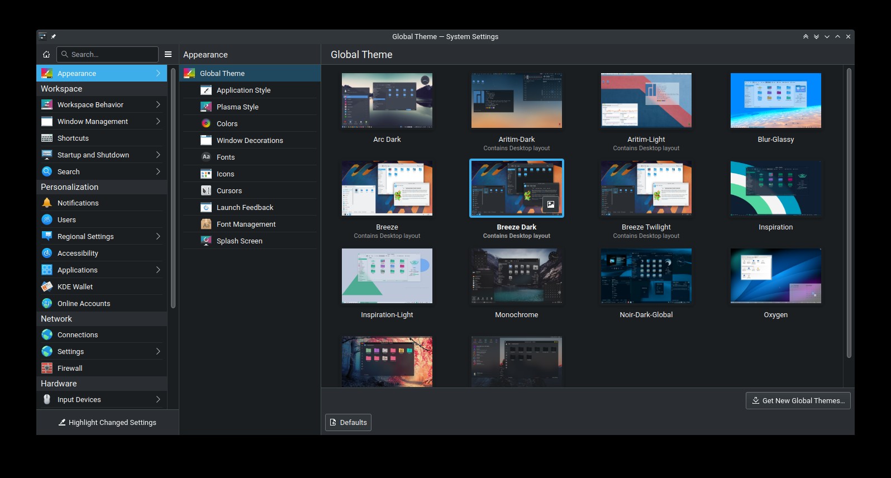
Task: Click Get New Global Themes button
Action: pyautogui.click(x=798, y=400)
